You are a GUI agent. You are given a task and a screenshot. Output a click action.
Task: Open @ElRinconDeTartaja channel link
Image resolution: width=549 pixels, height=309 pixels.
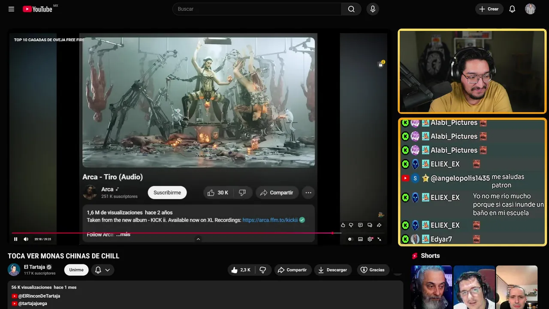tap(39, 296)
